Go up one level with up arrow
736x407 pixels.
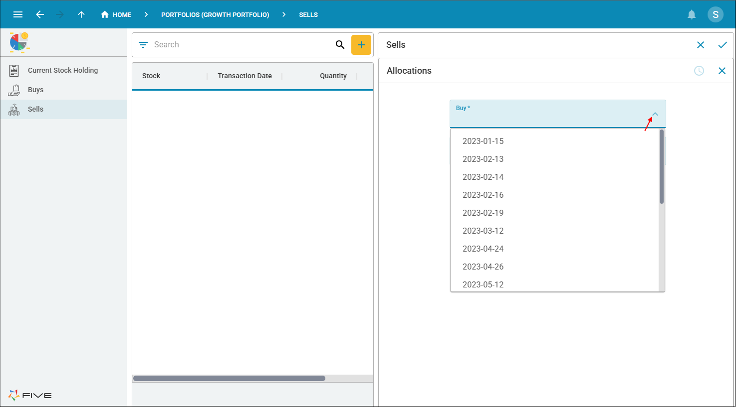tap(81, 14)
